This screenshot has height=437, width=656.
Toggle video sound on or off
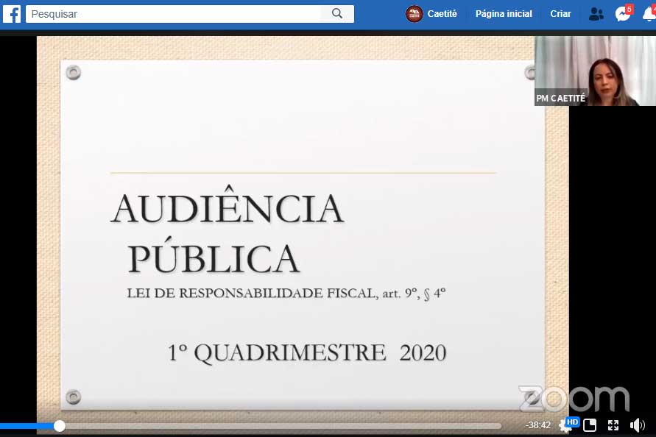pyautogui.click(x=637, y=424)
